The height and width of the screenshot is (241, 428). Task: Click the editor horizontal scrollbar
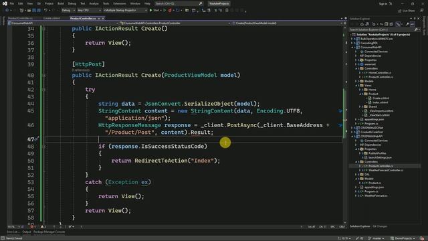[x=191, y=227]
